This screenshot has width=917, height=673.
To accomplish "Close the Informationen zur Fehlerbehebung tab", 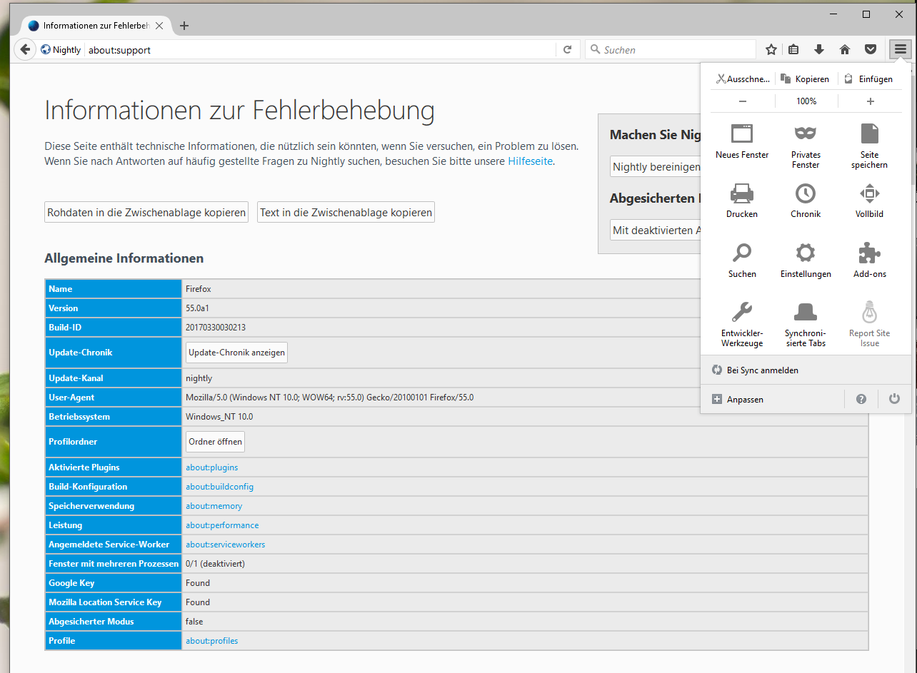I will click(159, 26).
